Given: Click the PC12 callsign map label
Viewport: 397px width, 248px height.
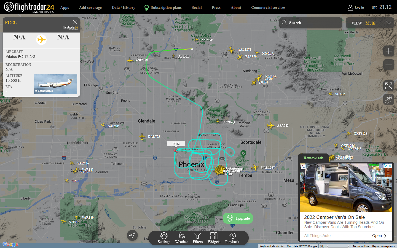Looking at the screenshot, I should click(176, 144).
